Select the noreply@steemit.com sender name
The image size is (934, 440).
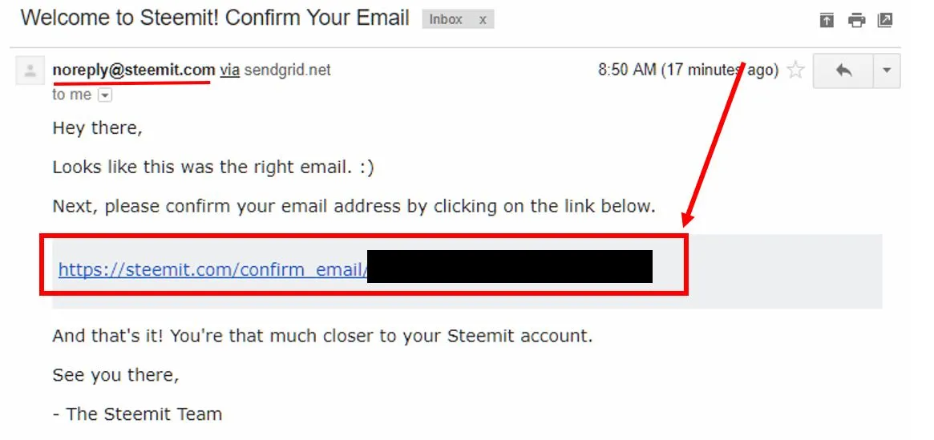click(134, 70)
